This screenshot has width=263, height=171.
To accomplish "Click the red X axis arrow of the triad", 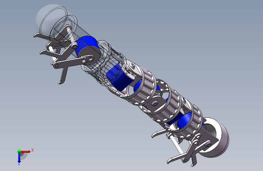I will (x=25, y=152).
